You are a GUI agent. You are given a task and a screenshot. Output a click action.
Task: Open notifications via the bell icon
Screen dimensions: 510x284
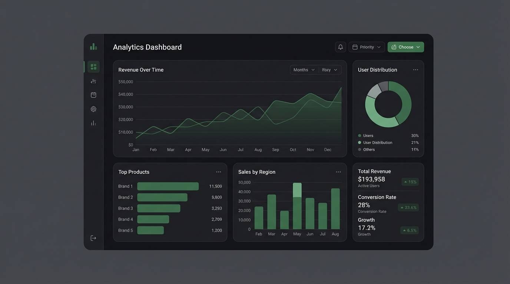(x=340, y=47)
